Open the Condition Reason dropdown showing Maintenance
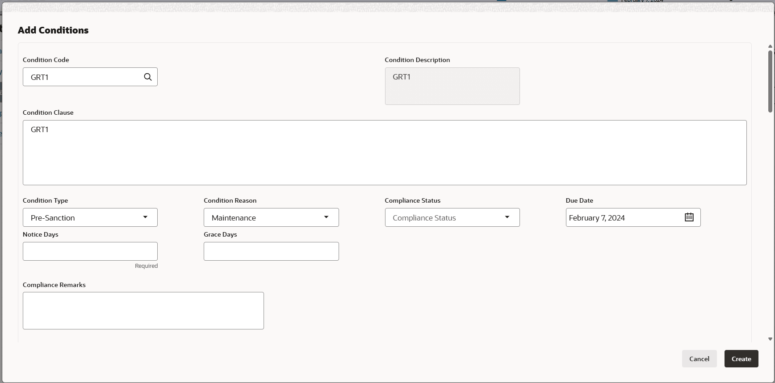 click(271, 217)
